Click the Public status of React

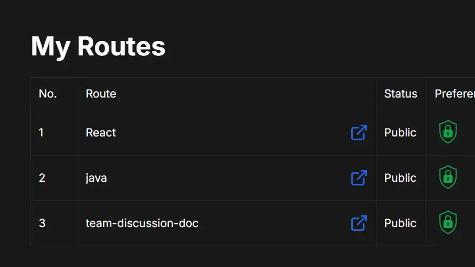point(400,133)
